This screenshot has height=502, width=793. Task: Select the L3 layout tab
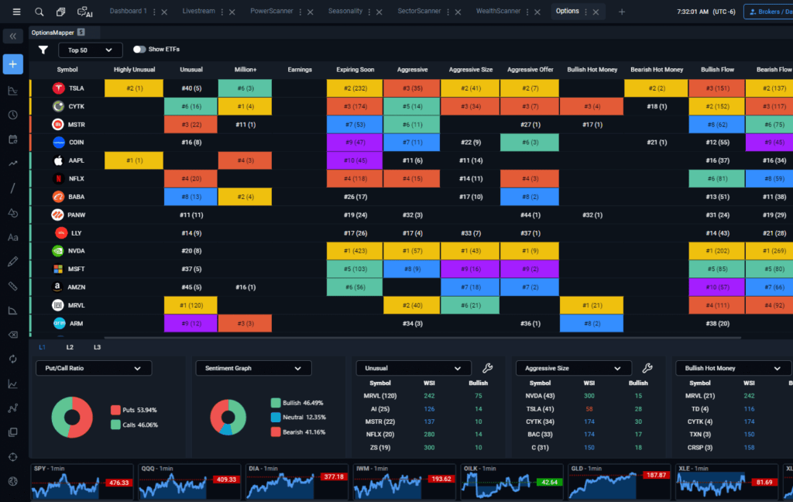97,347
